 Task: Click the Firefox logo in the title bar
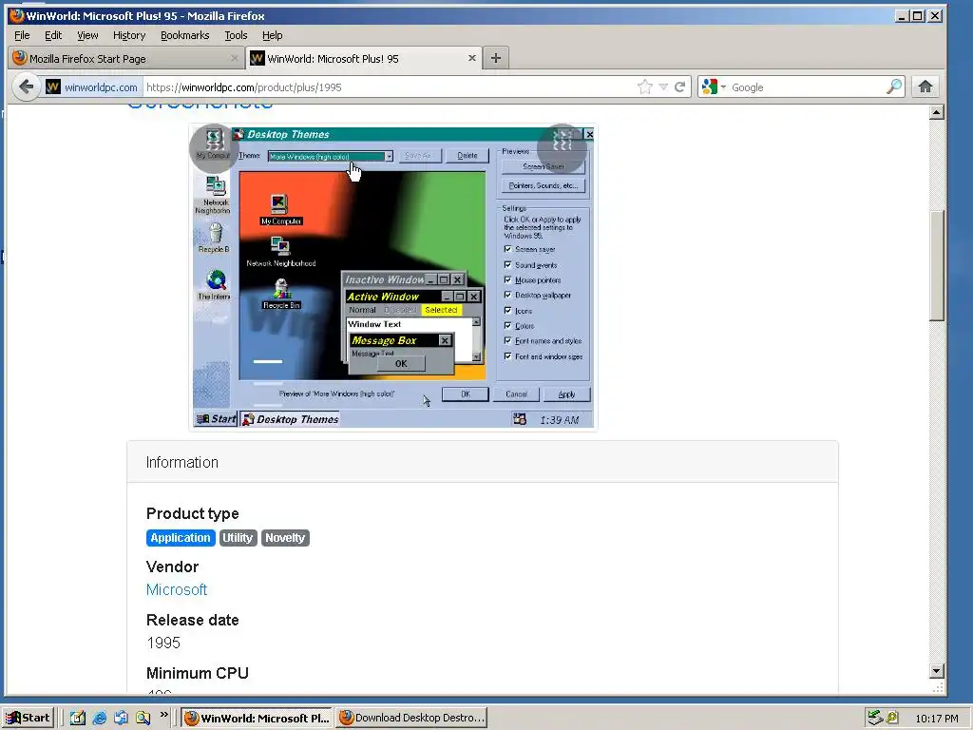tap(17, 15)
